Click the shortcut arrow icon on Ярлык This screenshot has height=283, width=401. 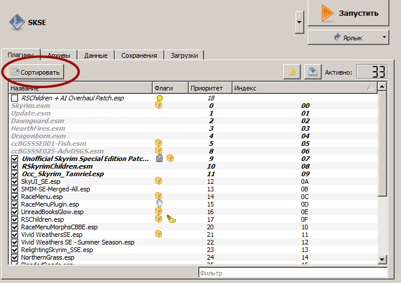pos(337,37)
